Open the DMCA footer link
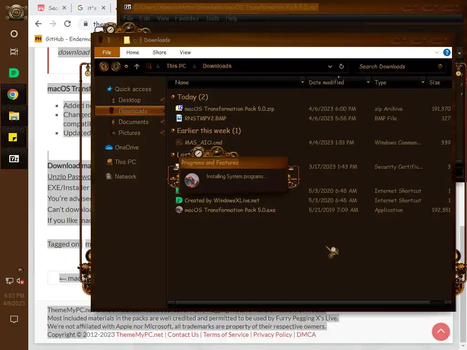Image resolution: width=467 pixels, height=350 pixels. [x=306, y=335]
